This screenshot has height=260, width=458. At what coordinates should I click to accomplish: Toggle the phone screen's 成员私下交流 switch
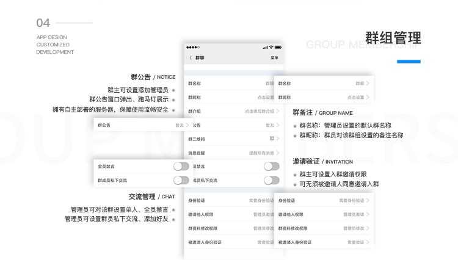tap(272, 180)
